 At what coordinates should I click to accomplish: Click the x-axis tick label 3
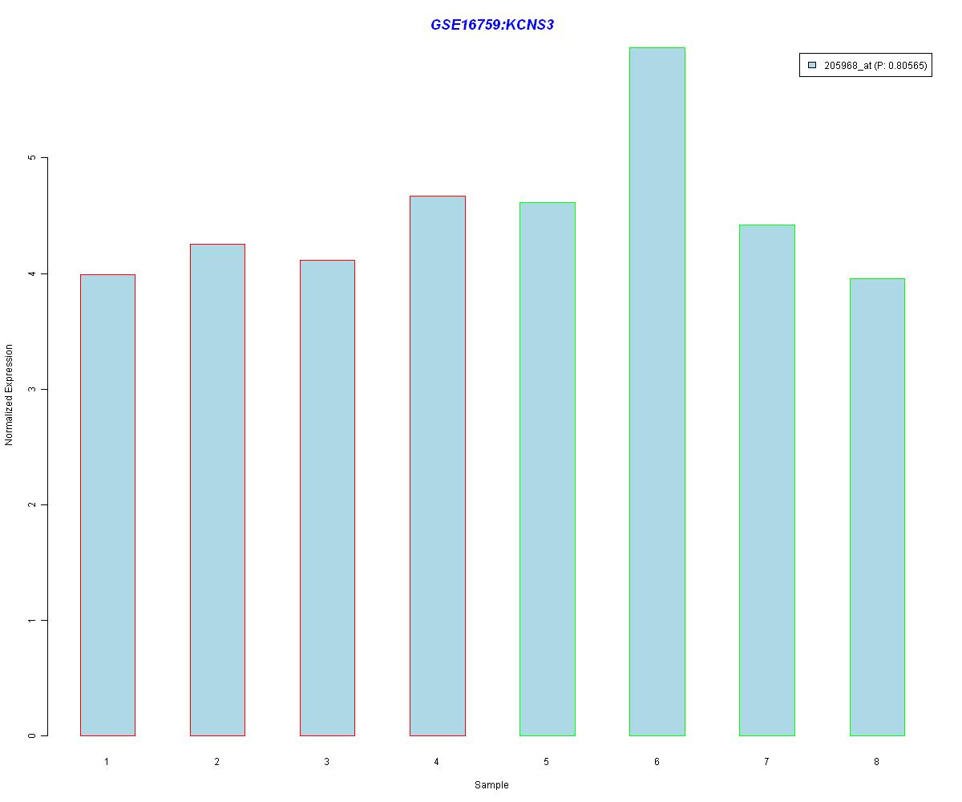tap(327, 761)
